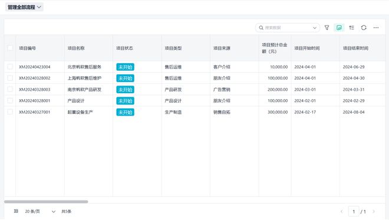Open project XM20240328002
The image size is (389, 220).
tap(35, 78)
